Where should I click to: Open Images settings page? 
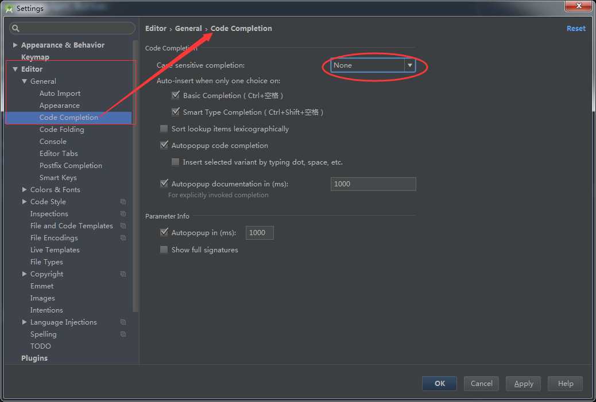[x=42, y=298]
